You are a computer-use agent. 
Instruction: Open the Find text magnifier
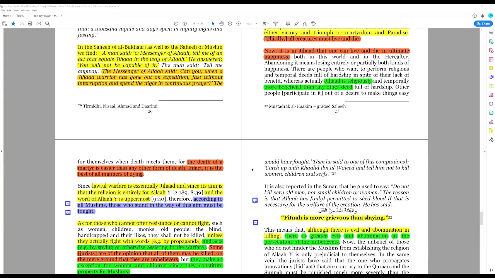pos(48,24)
